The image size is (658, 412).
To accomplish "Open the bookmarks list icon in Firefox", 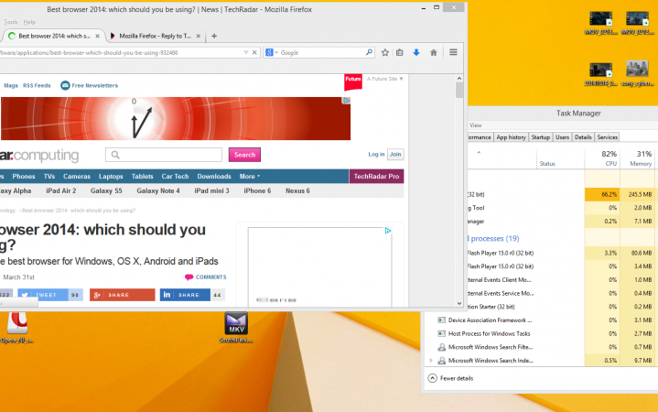I will pyautogui.click(x=400, y=52).
